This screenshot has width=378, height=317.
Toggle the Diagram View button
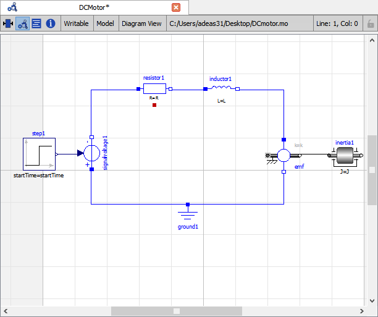(22, 23)
